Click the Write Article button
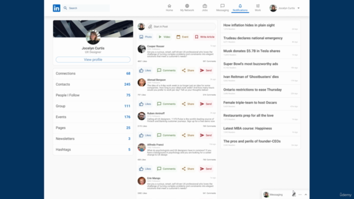 click(x=205, y=37)
